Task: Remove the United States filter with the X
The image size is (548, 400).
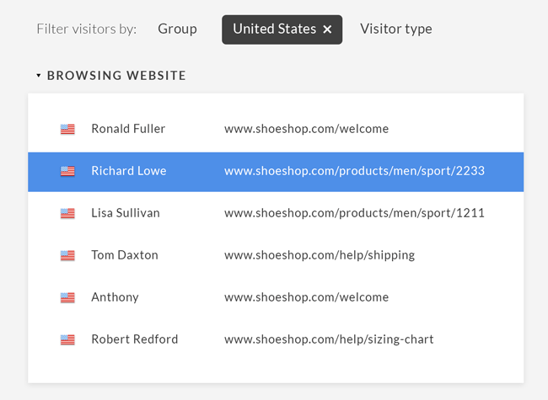Action: [x=327, y=29]
